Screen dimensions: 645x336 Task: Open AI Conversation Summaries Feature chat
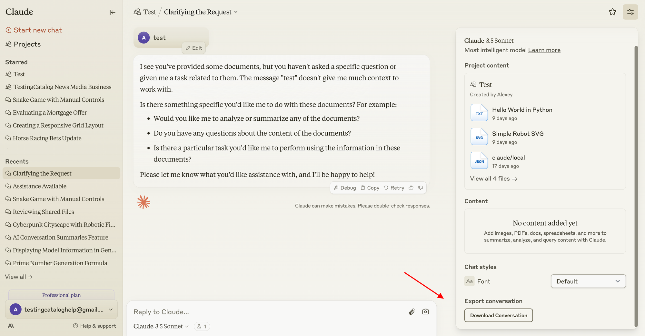[x=61, y=238]
